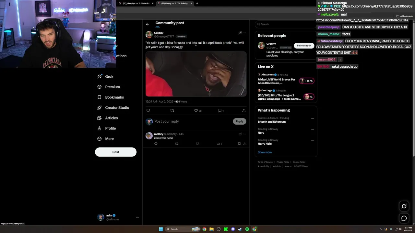
Task: Open options for Harry Hole trend
Action: pyautogui.click(x=313, y=141)
